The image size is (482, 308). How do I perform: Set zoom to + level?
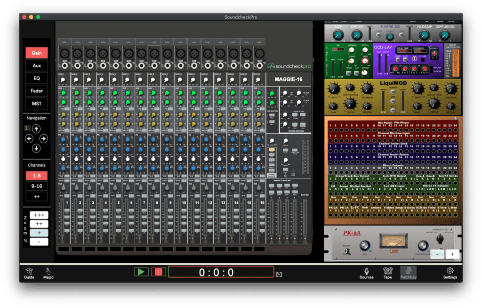(39, 233)
